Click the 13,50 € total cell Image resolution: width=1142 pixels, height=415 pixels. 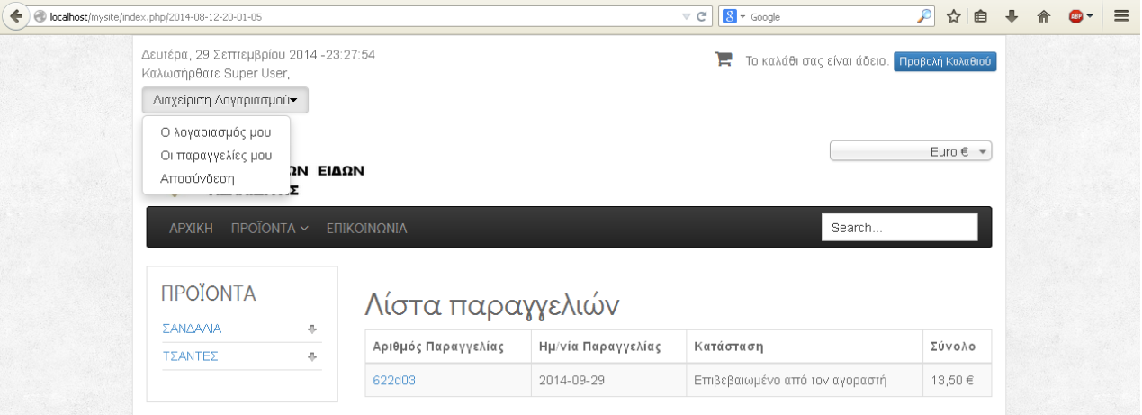coord(958,381)
